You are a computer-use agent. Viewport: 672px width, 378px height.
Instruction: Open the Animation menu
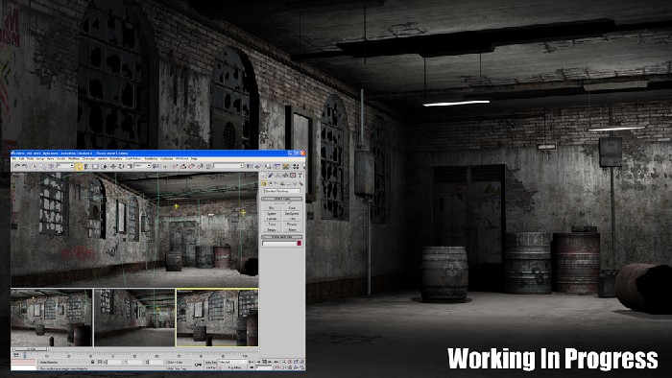point(116,159)
